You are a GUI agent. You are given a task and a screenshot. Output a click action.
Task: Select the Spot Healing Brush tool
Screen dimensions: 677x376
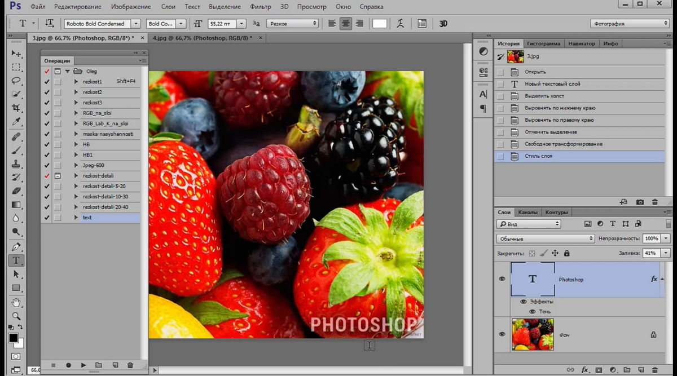[x=16, y=136]
